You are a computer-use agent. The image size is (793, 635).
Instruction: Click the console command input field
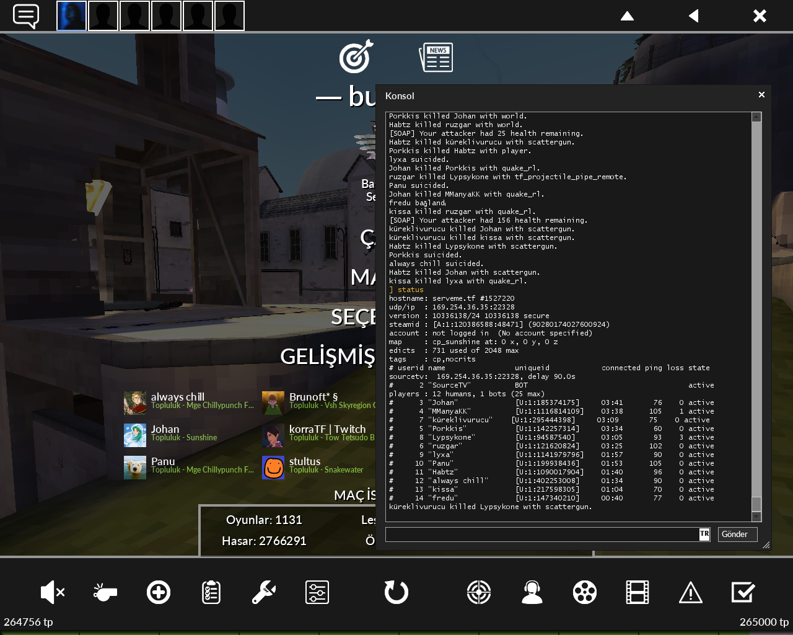pyautogui.click(x=542, y=535)
